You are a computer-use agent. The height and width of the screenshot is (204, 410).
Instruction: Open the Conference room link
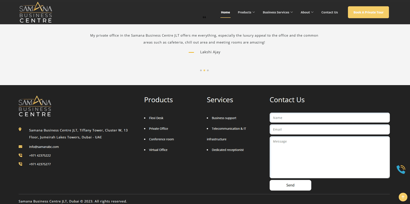click(161, 139)
